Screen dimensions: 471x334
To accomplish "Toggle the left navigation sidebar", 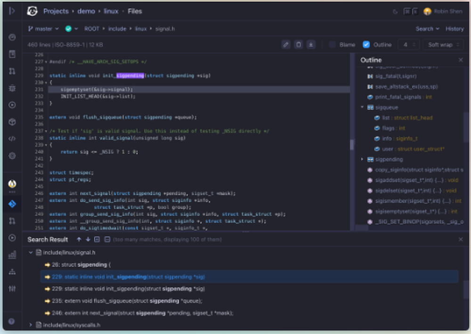I will point(12,11).
